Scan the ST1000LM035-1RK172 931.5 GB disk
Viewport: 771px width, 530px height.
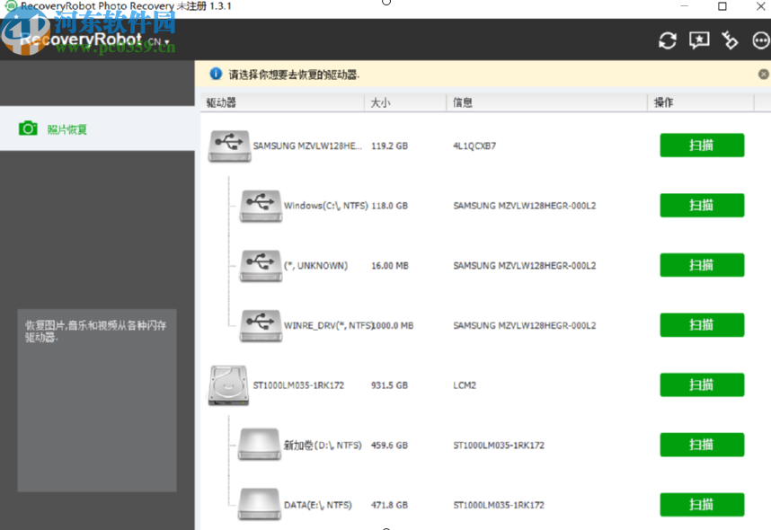tap(702, 385)
